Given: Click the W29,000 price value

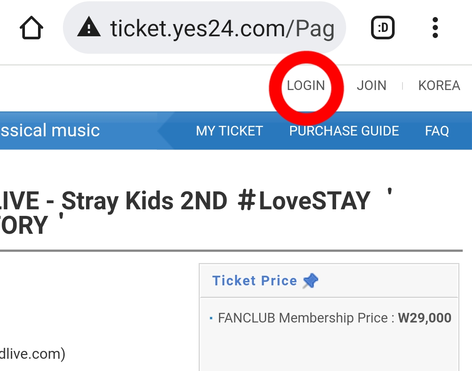Looking at the screenshot, I should tap(424, 318).
